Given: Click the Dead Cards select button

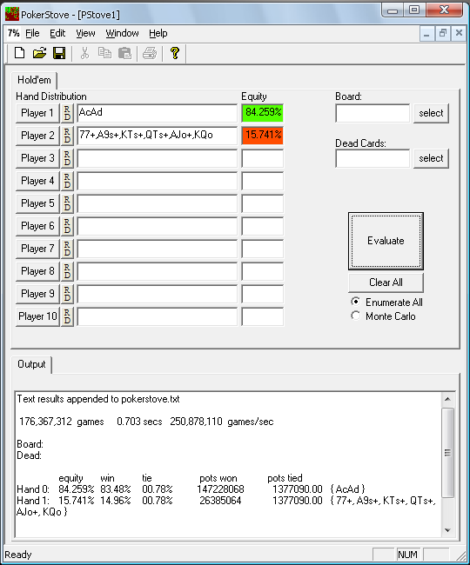Looking at the screenshot, I should click(431, 158).
